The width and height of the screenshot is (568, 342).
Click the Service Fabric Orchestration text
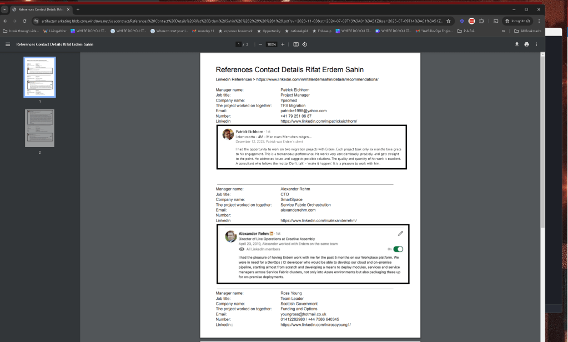[x=305, y=205]
